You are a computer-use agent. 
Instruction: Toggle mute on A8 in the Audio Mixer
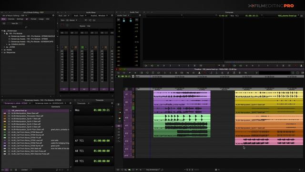point(75,47)
